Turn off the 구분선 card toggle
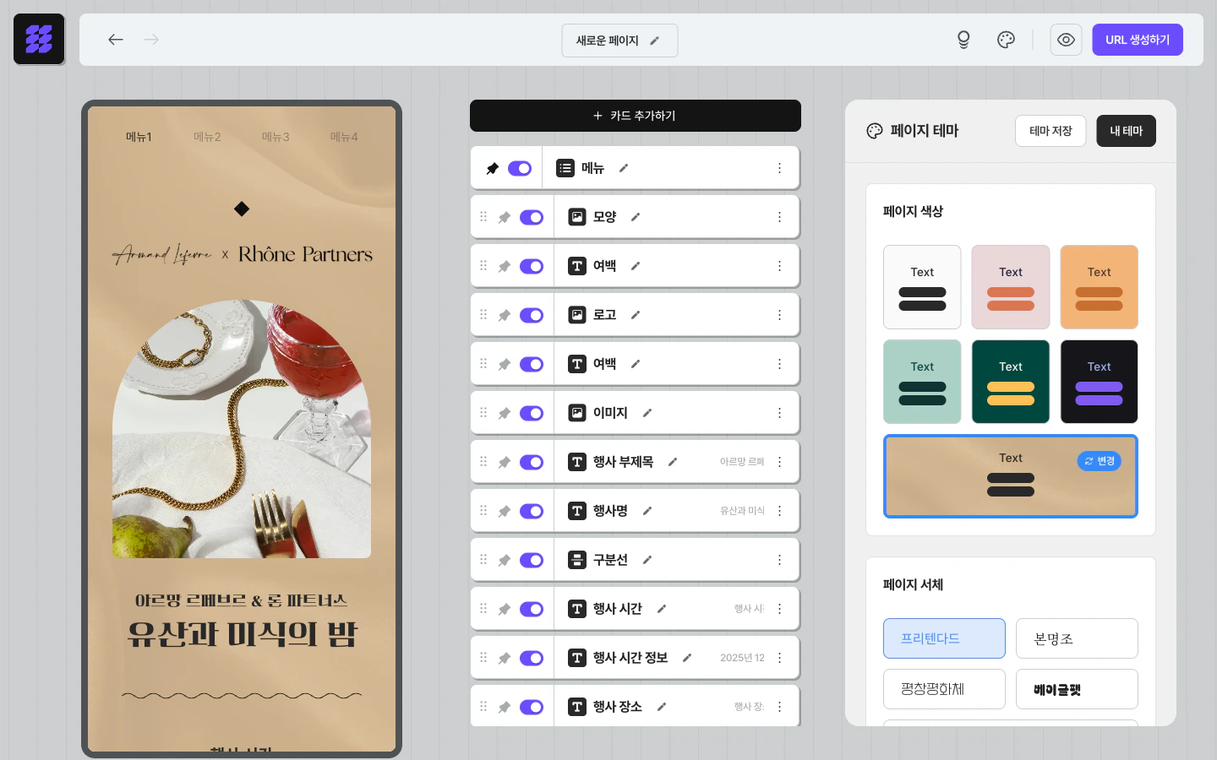Screen dimensions: 1217x760 532,560
